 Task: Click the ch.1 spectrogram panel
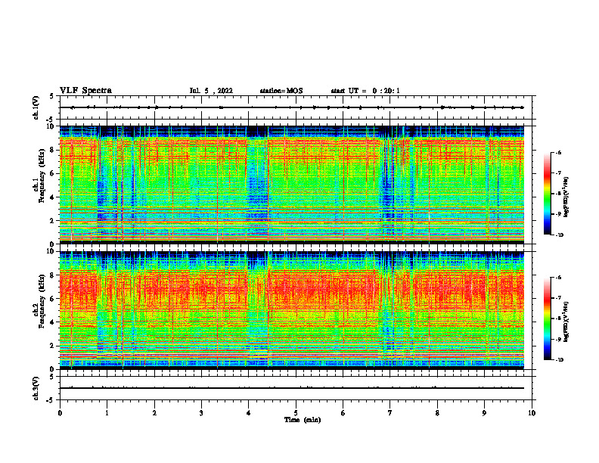coord(292,185)
